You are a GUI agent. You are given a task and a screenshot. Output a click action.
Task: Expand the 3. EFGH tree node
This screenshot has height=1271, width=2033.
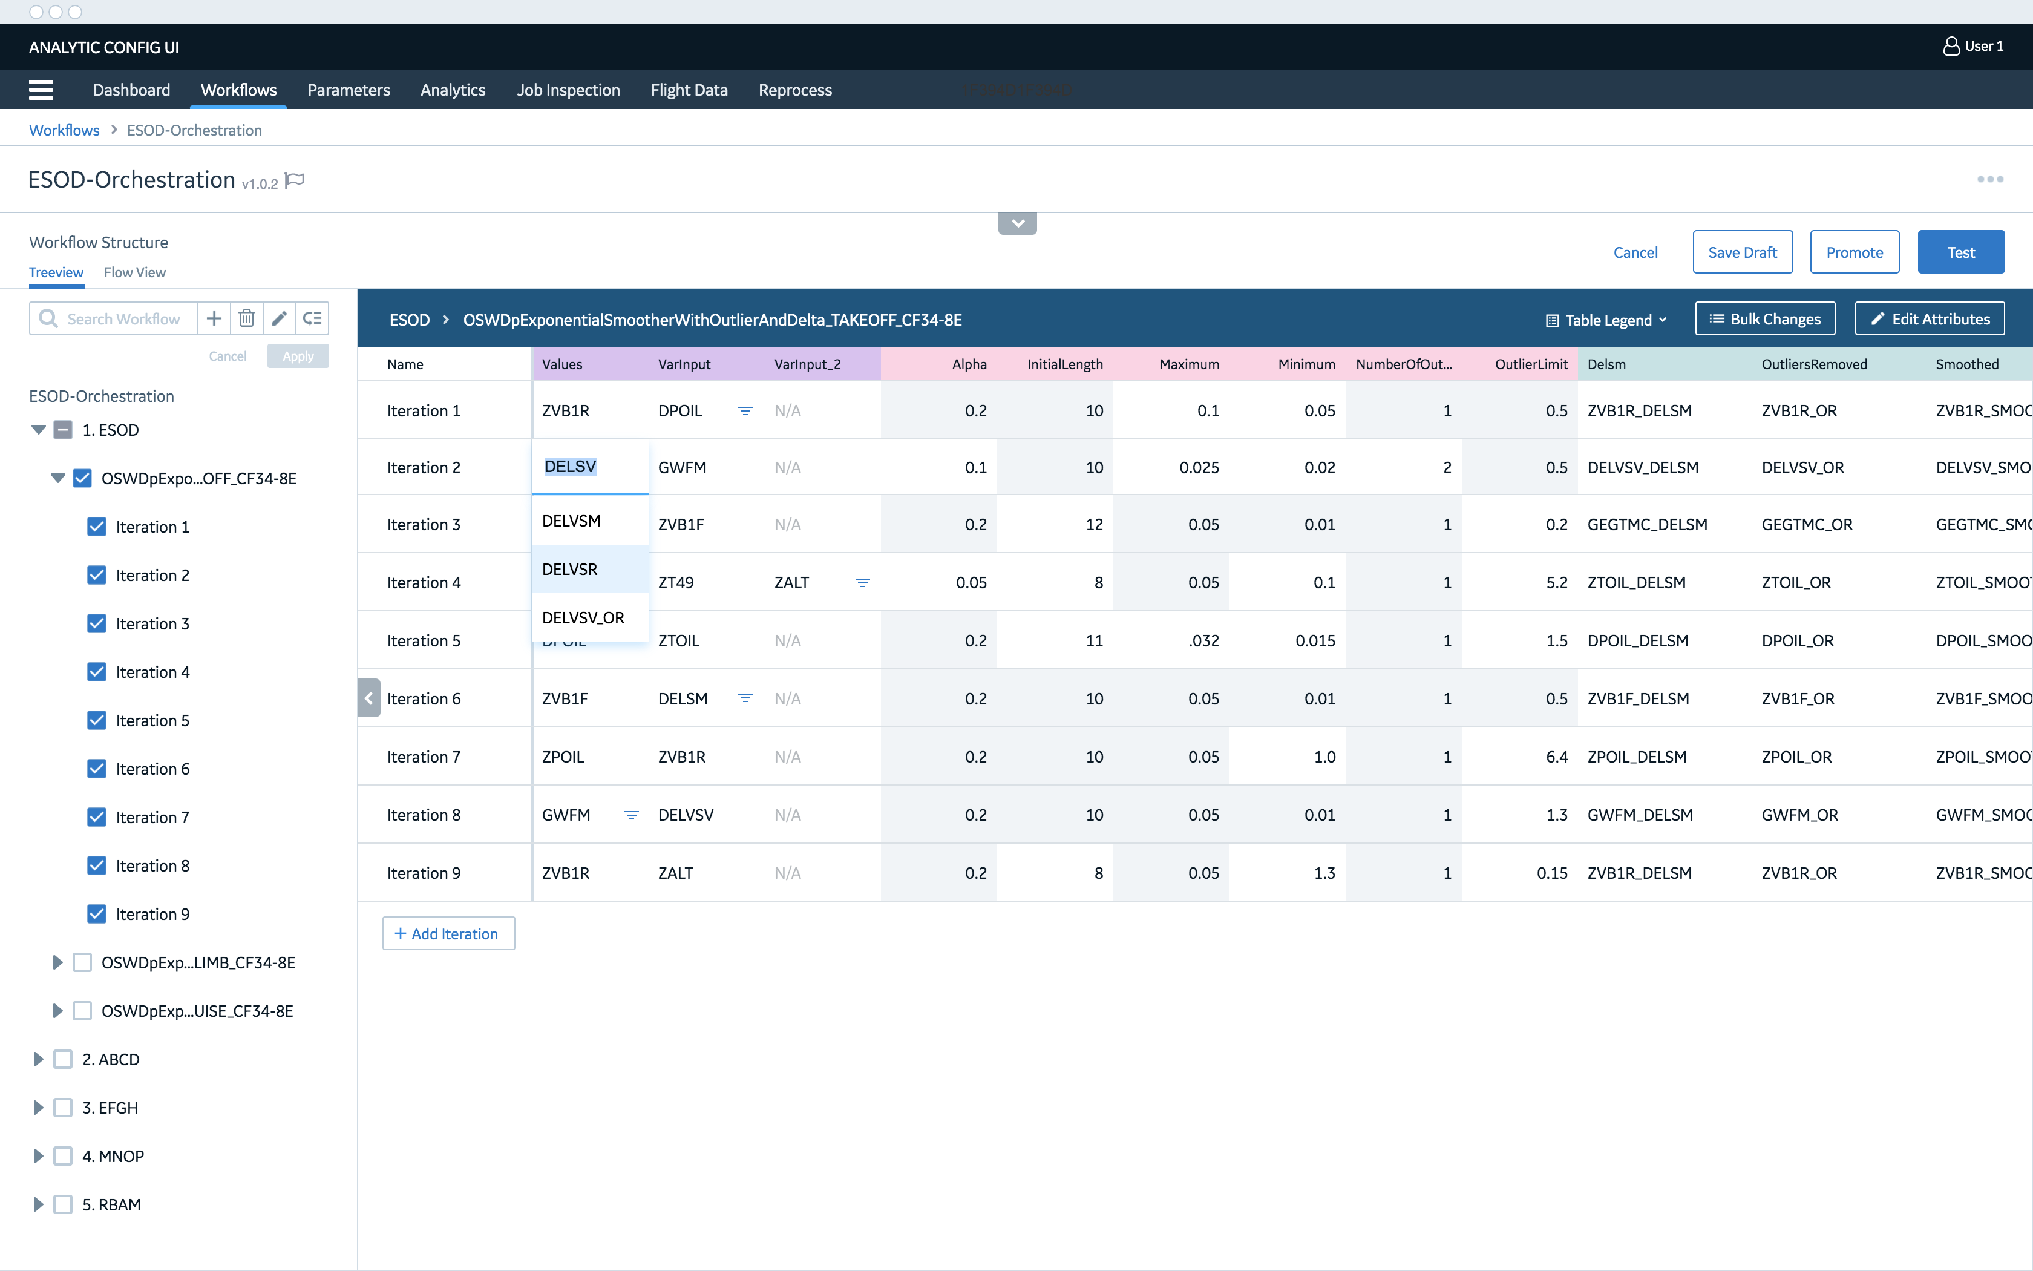38,1108
